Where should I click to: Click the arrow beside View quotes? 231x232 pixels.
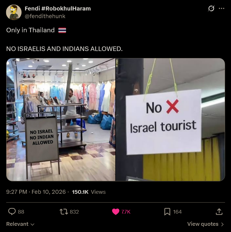pos(222,224)
